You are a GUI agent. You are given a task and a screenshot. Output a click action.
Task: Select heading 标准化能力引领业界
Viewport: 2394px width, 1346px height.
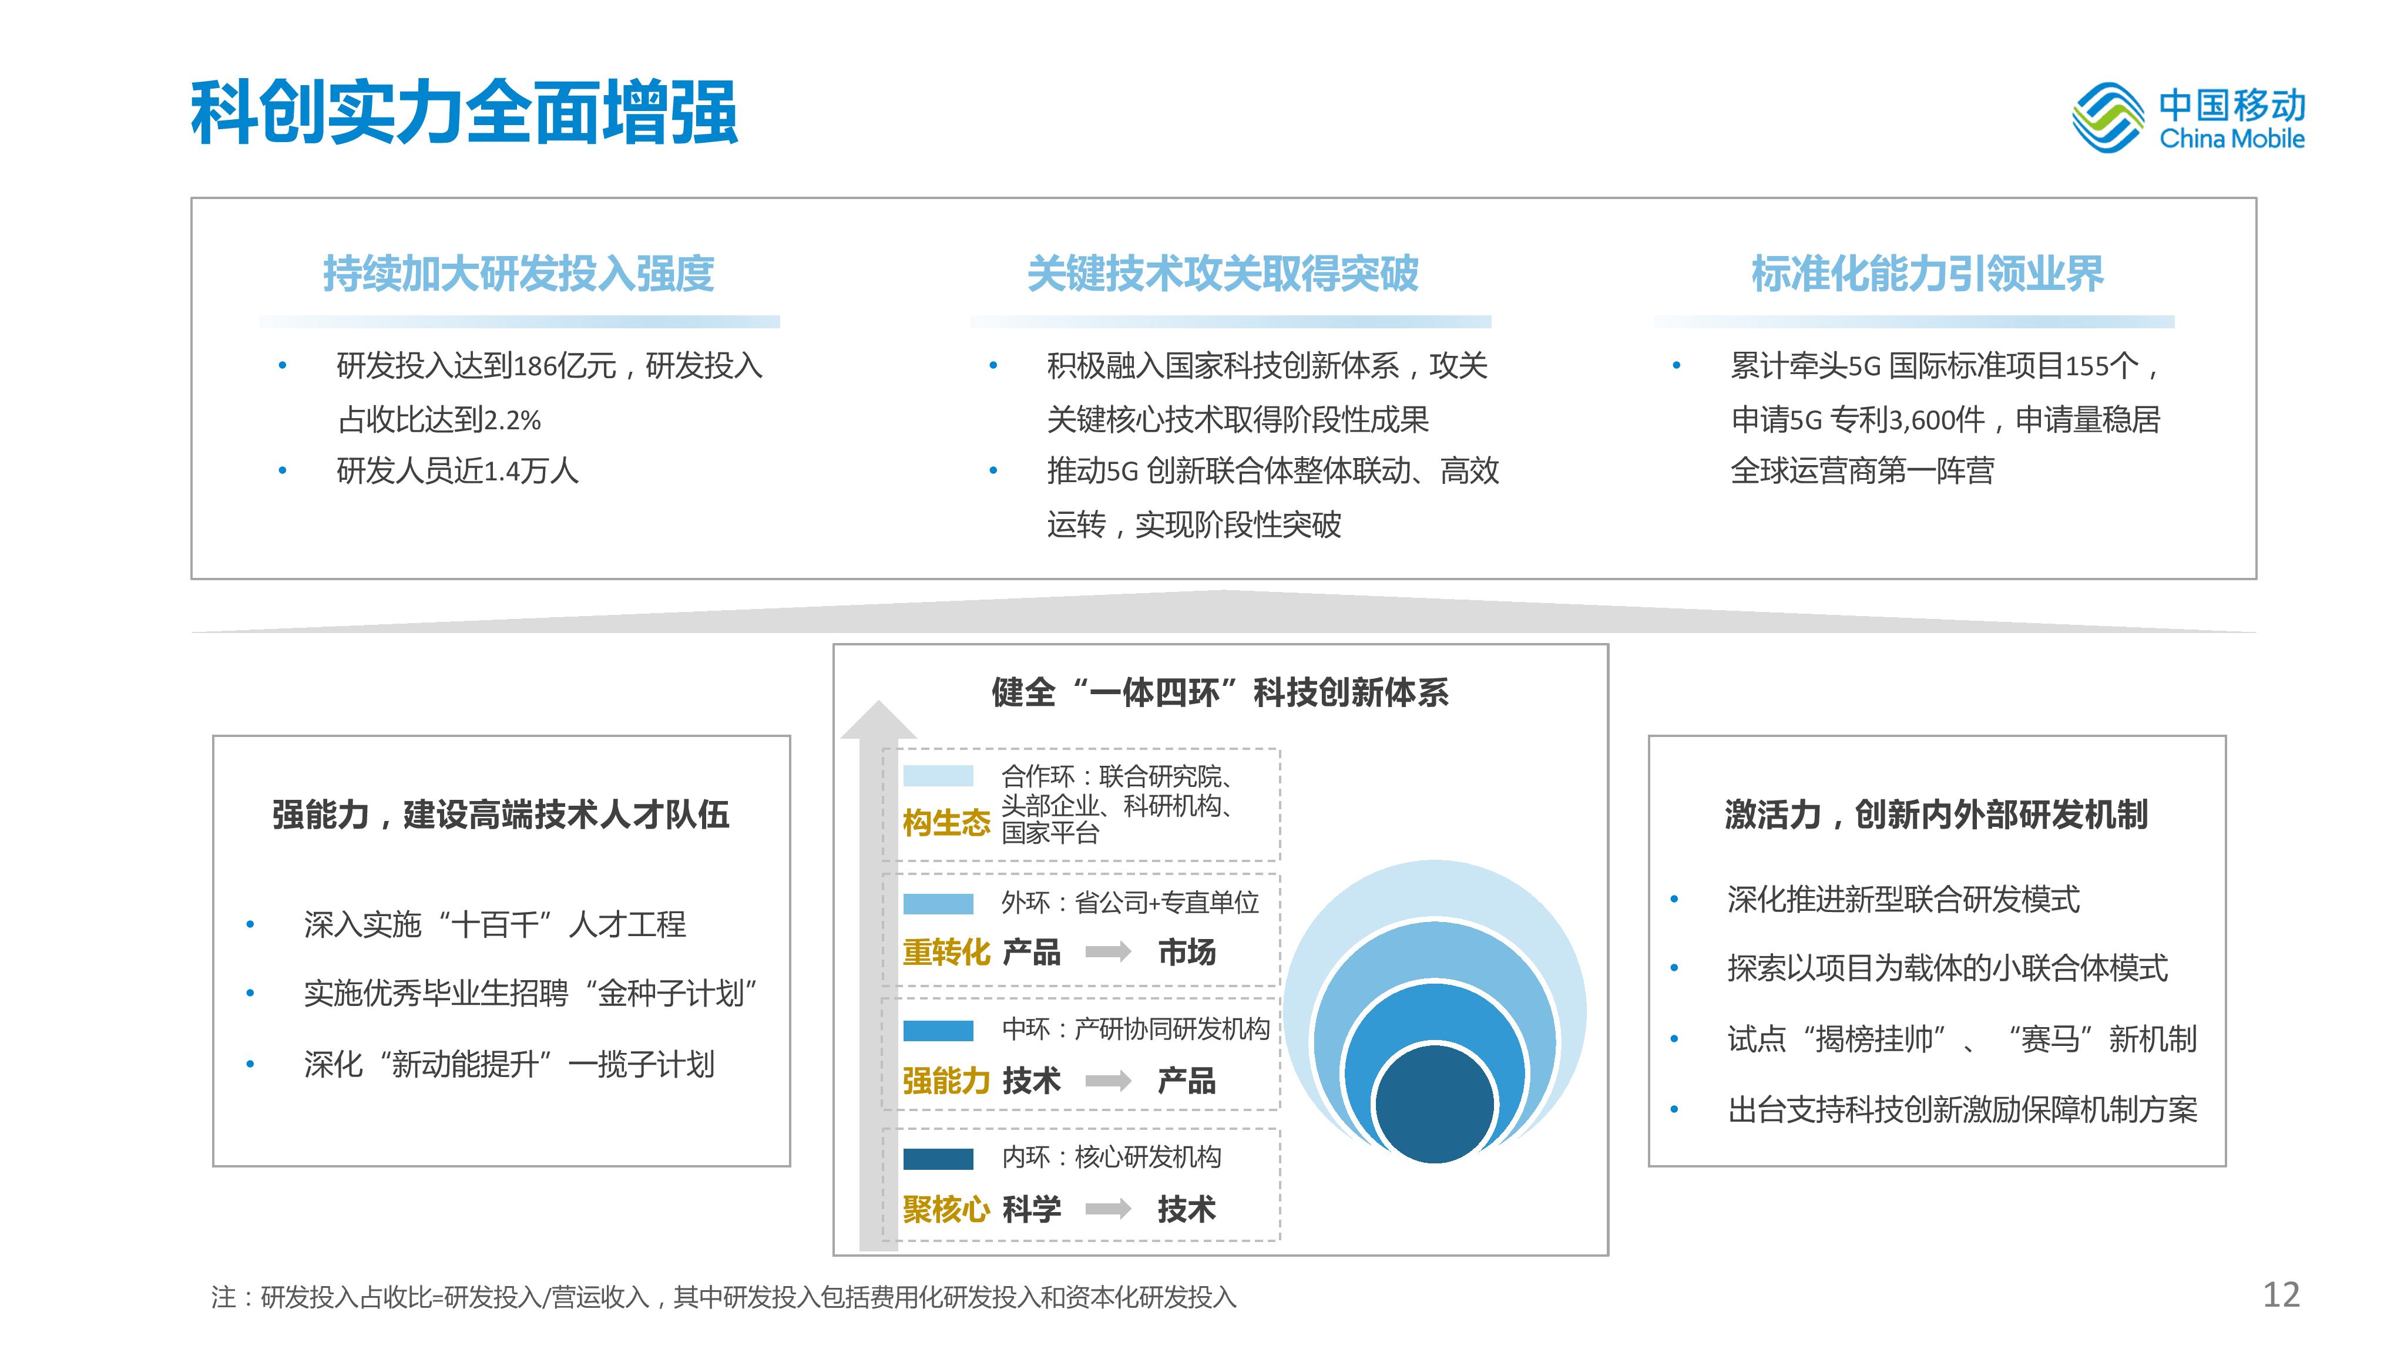[1928, 273]
